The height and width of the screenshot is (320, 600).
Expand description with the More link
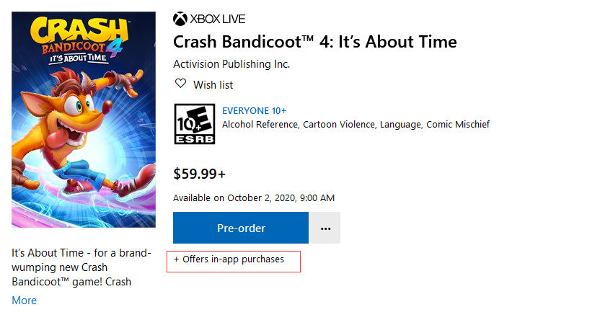(24, 300)
